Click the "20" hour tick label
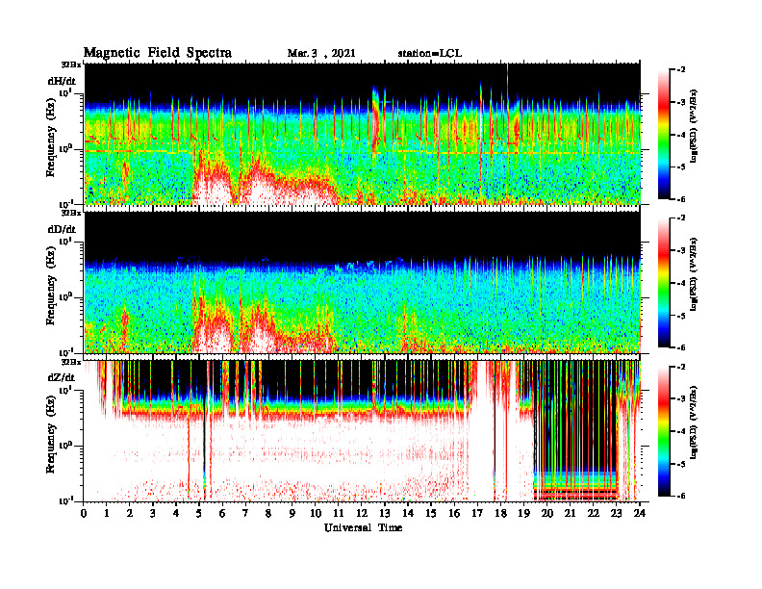The width and height of the screenshot is (762, 589). 547,514
